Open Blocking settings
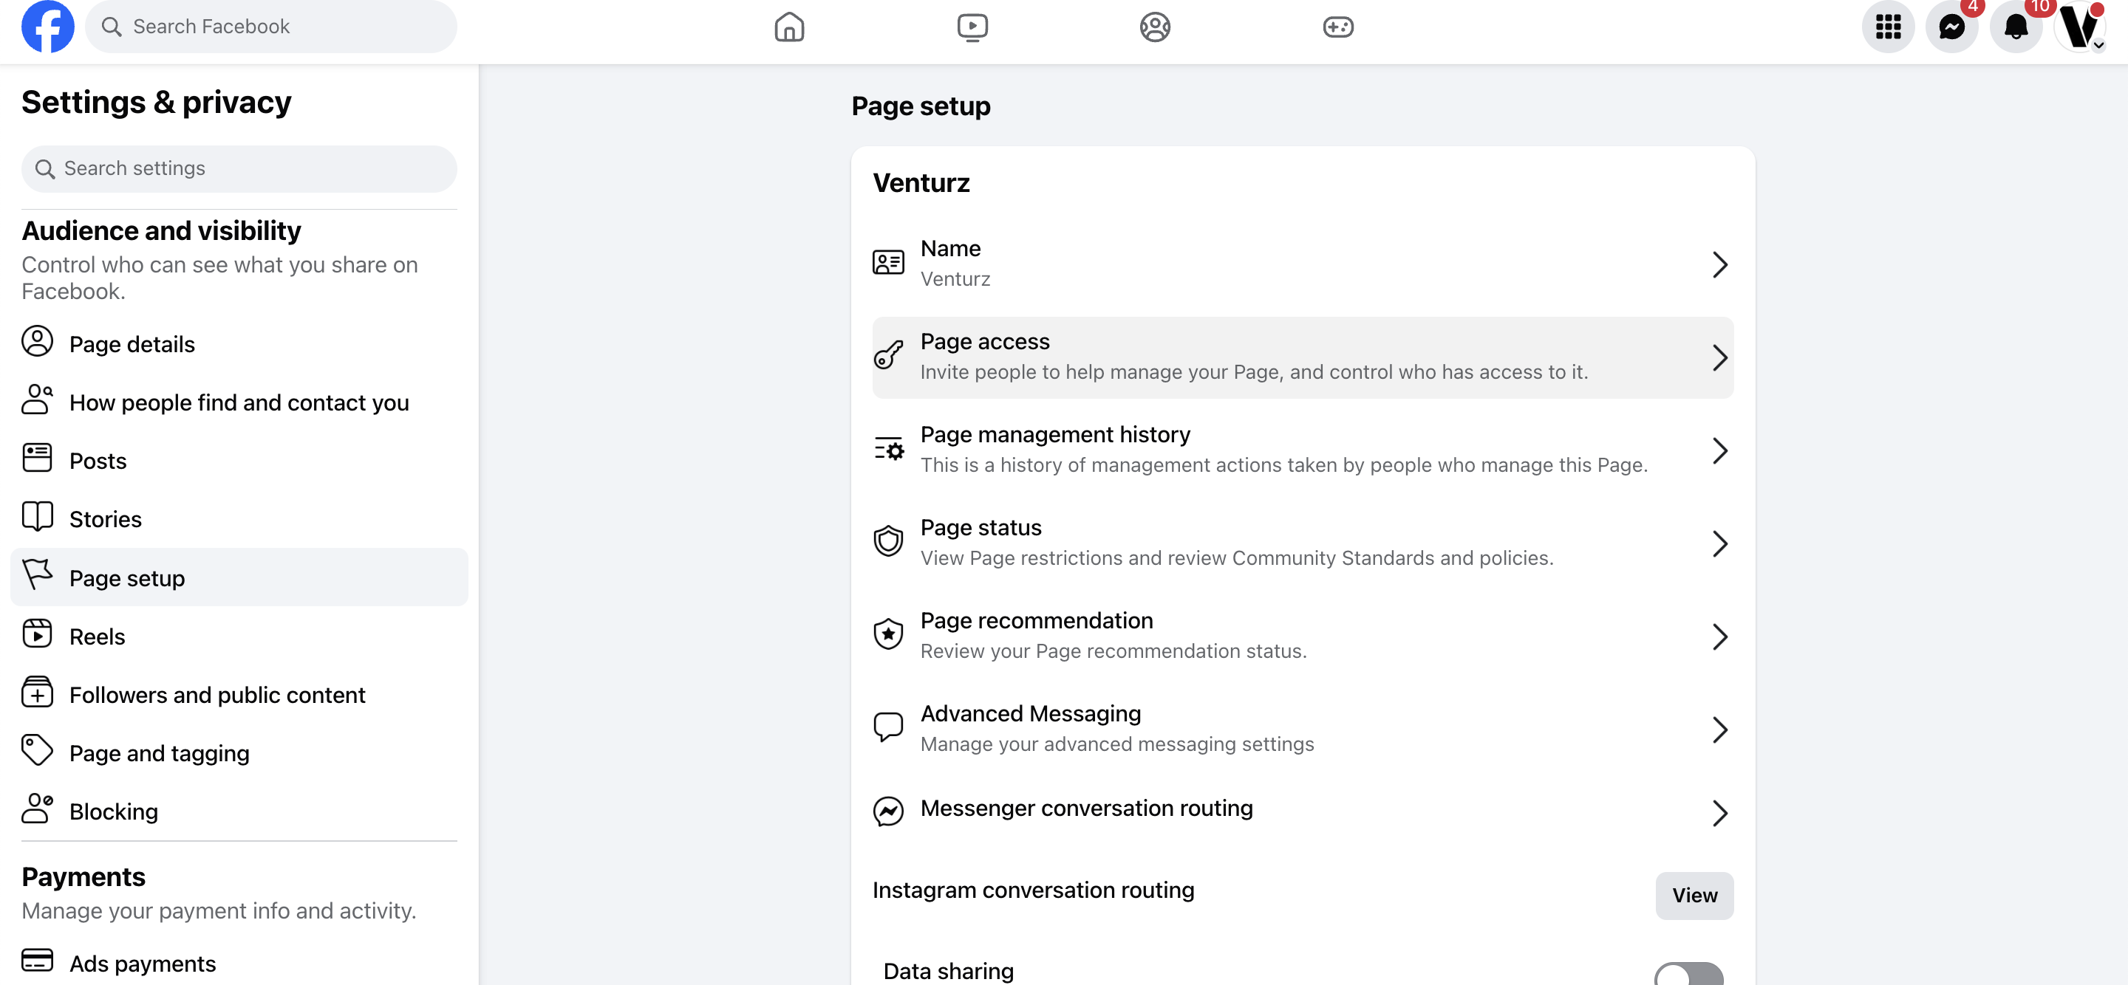Screen dimensions: 2128x985 coord(239,811)
